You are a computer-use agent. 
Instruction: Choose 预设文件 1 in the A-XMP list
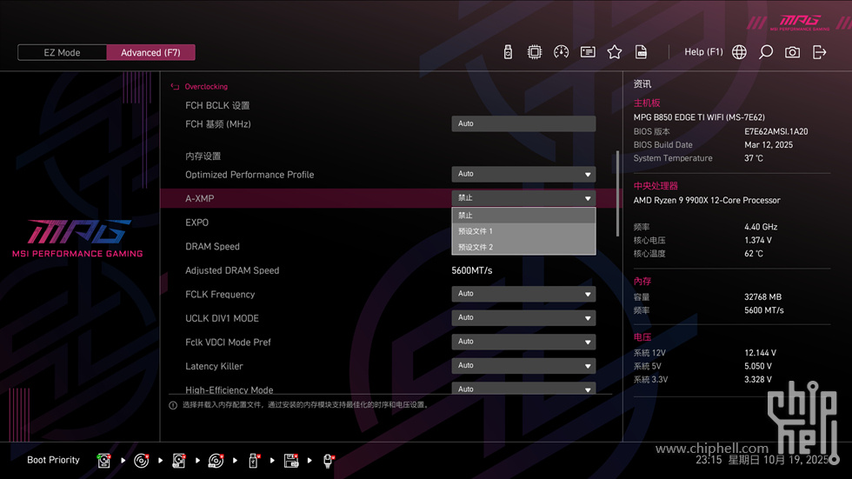pyautogui.click(x=523, y=231)
